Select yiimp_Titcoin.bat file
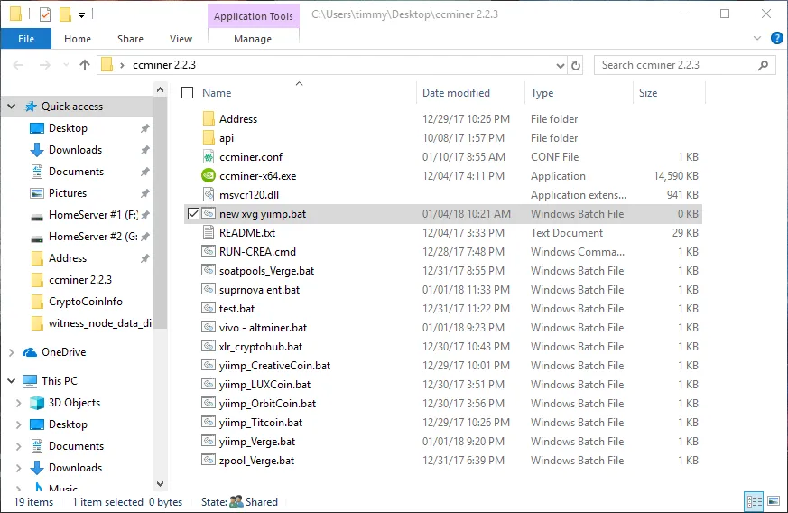The image size is (788, 513). [261, 423]
